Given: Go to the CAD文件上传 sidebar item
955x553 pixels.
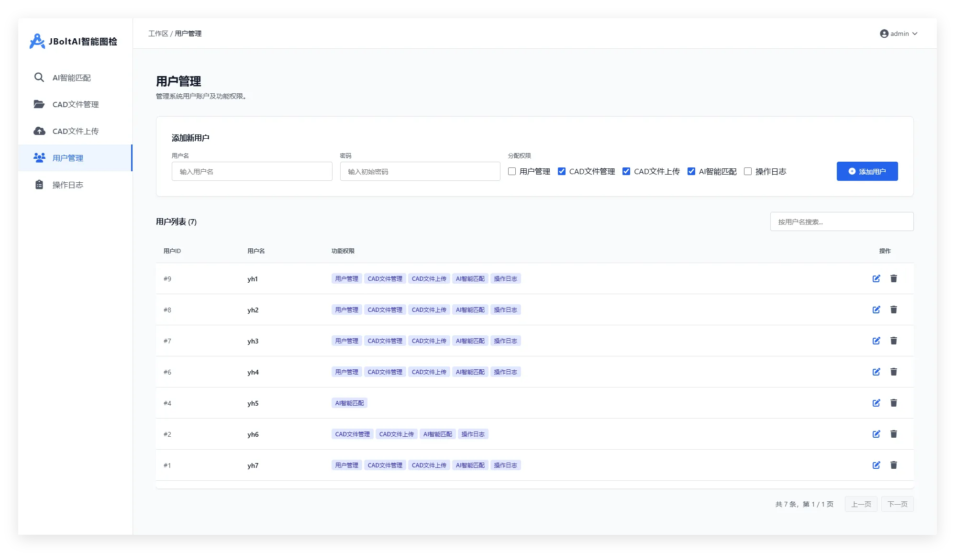Looking at the screenshot, I should pyautogui.click(x=75, y=131).
